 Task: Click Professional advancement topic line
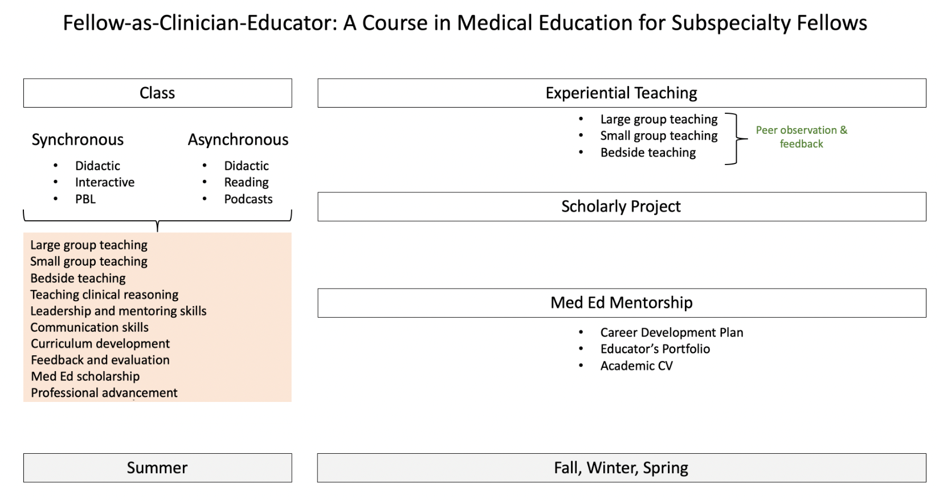104,393
